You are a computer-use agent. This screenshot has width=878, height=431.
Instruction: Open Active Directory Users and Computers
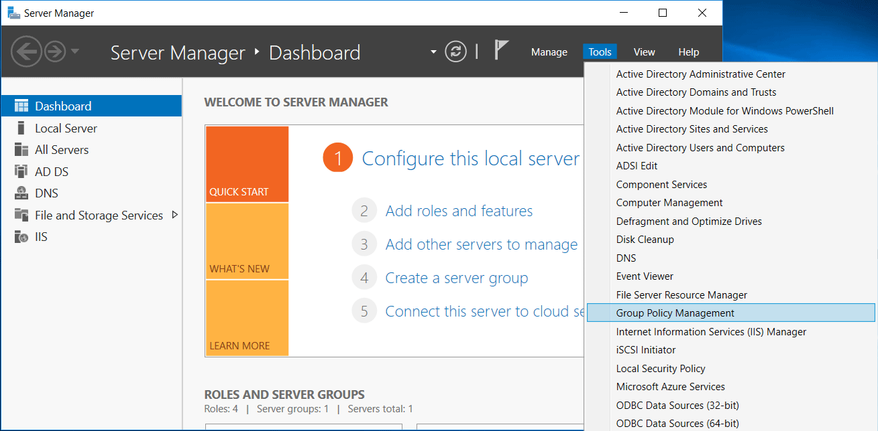pos(700,148)
